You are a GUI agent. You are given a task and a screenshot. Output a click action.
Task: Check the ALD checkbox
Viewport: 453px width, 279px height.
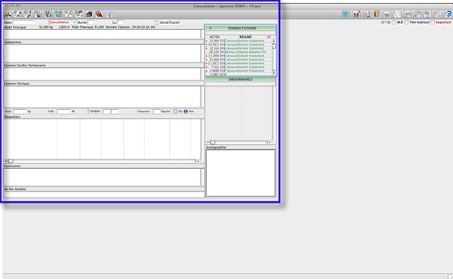(393, 22)
